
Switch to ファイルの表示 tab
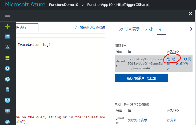pyautogui.click(x=129, y=29)
